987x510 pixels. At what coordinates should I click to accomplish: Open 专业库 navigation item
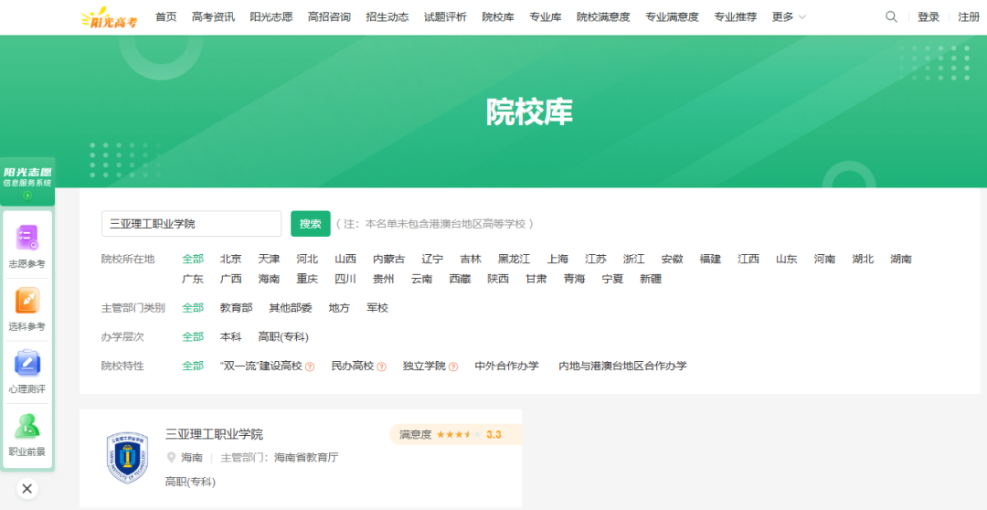tap(545, 17)
